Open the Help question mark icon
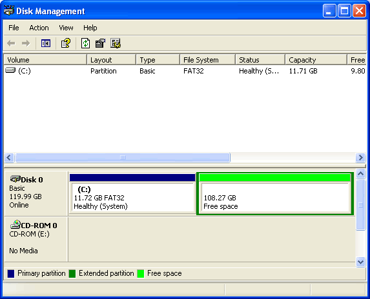The image size is (370, 299). pos(66,43)
